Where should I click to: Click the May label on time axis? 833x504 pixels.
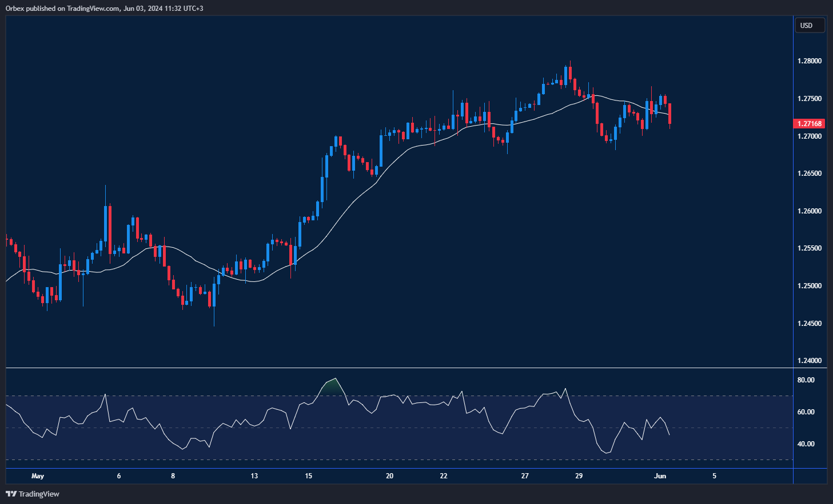tap(38, 476)
